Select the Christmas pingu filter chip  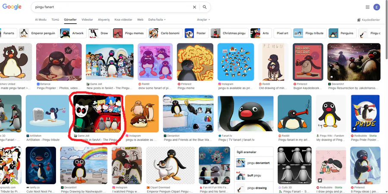tap(229, 33)
